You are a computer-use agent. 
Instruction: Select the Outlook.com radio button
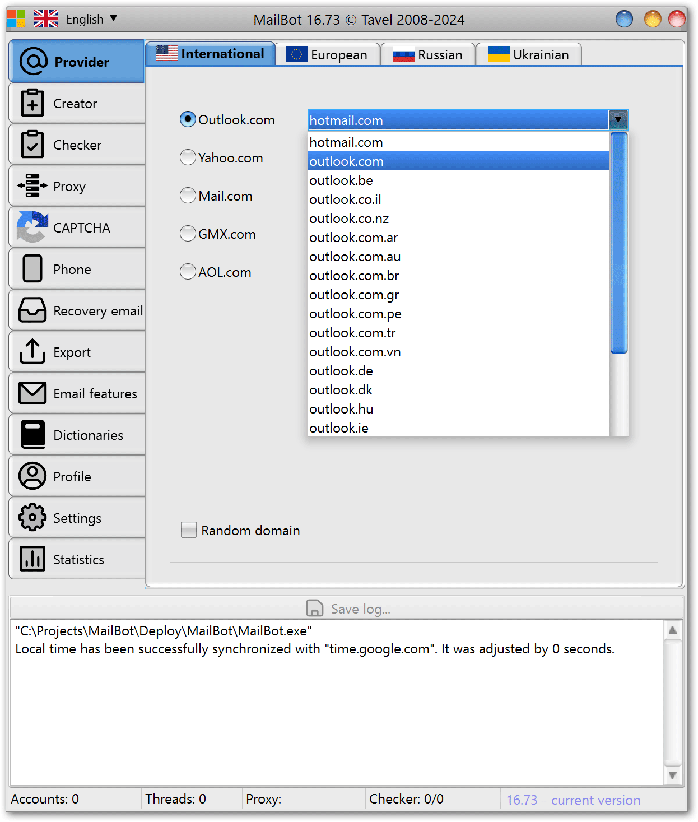tap(188, 119)
